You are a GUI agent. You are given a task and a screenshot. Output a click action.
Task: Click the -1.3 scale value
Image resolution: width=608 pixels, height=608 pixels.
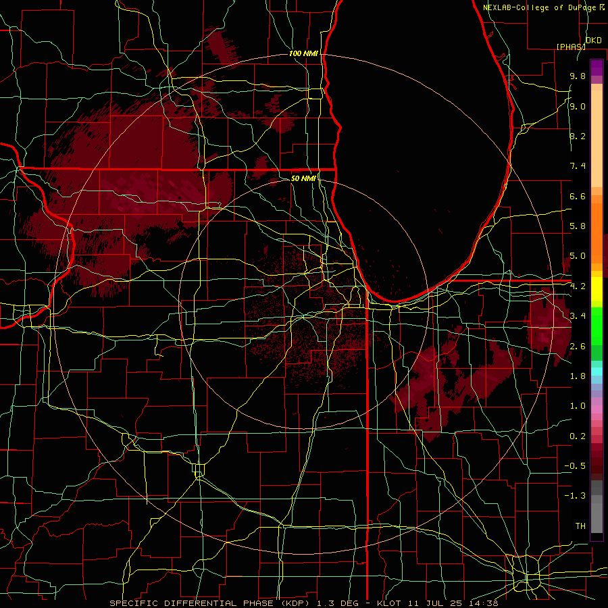(x=575, y=496)
